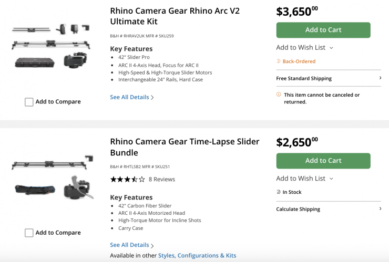Open Styles, Configurations & Kits link
Image resolution: width=389 pixels, height=262 pixels.
click(197, 256)
